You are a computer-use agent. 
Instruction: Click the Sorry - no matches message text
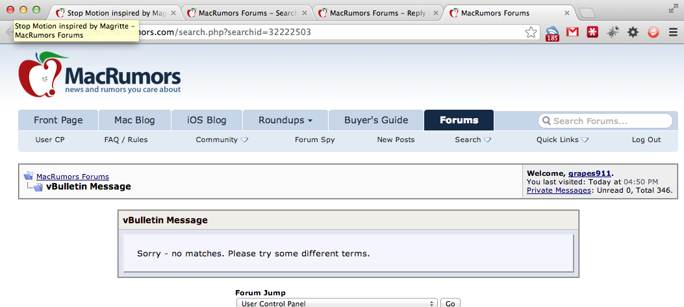pyautogui.click(x=253, y=253)
